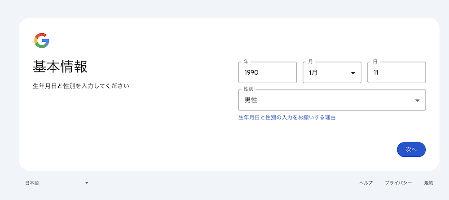
Task: Click the 生年月日と性別を入力してください text
Action: click(81, 86)
